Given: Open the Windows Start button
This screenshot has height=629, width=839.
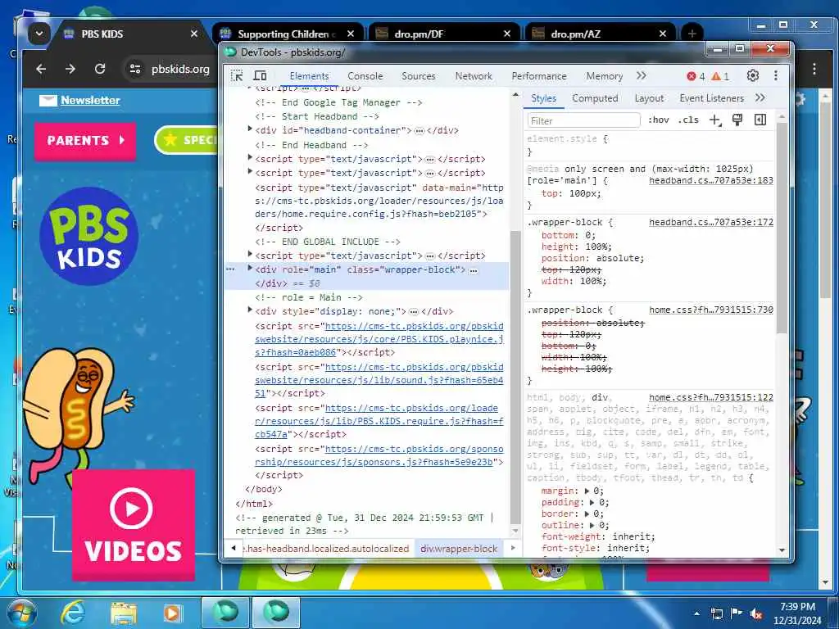Looking at the screenshot, I should [x=22, y=613].
